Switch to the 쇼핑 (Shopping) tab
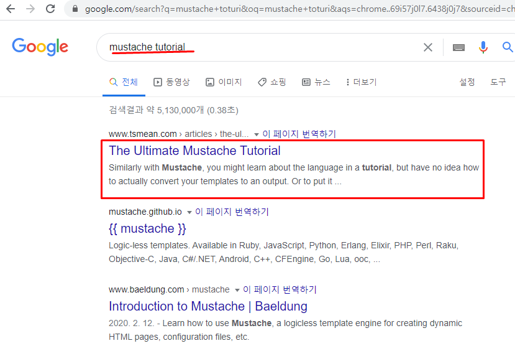Screen dimensions: 515x351 click(272, 82)
